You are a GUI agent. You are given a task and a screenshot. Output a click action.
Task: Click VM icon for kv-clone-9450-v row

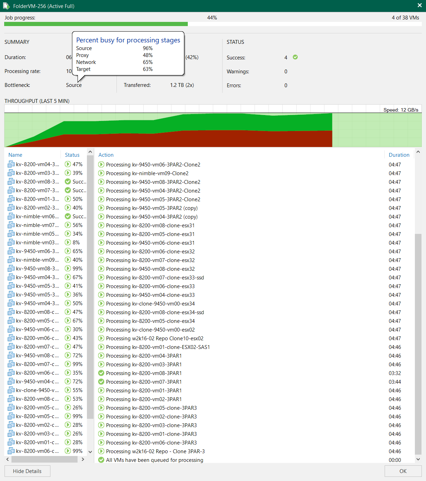coord(11,390)
